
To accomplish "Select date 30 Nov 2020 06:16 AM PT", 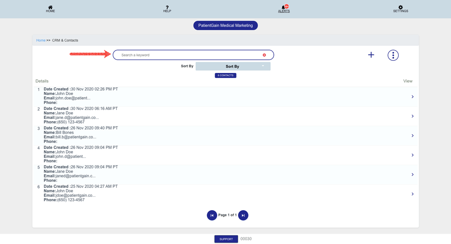I will click(x=94, y=108).
